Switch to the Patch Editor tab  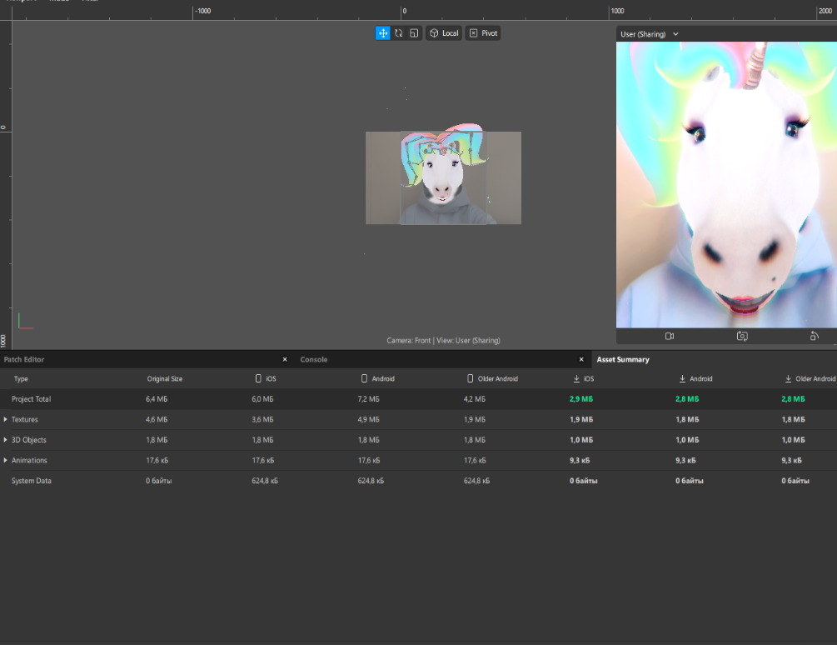24,359
